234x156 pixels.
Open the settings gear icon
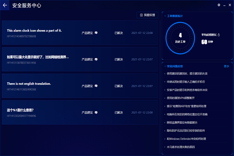(219, 5)
